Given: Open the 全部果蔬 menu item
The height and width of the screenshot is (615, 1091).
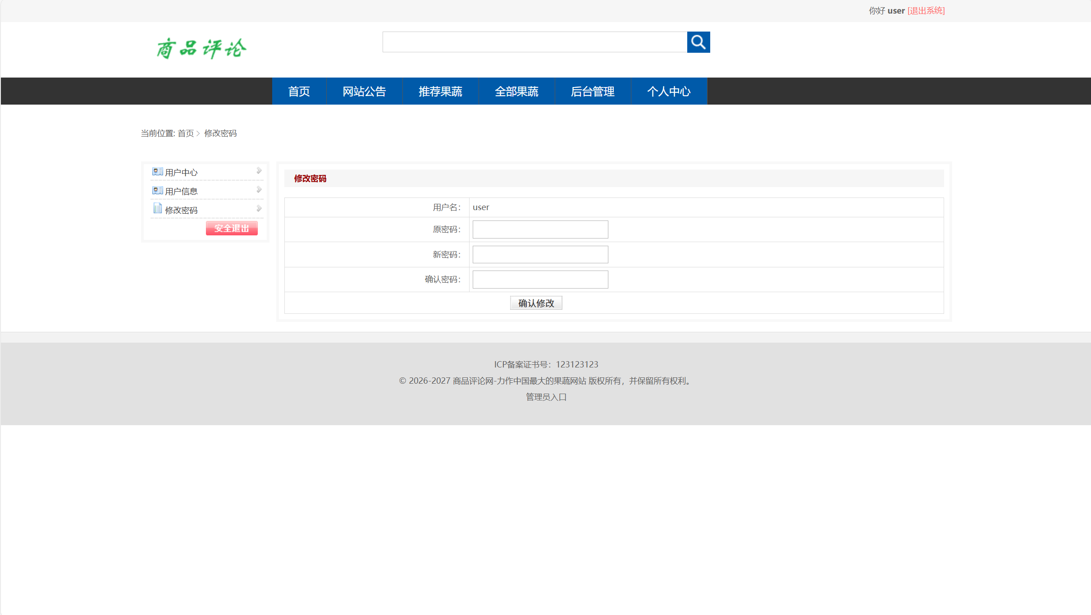Looking at the screenshot, I should pyautogui.click(x=516, y=91).
